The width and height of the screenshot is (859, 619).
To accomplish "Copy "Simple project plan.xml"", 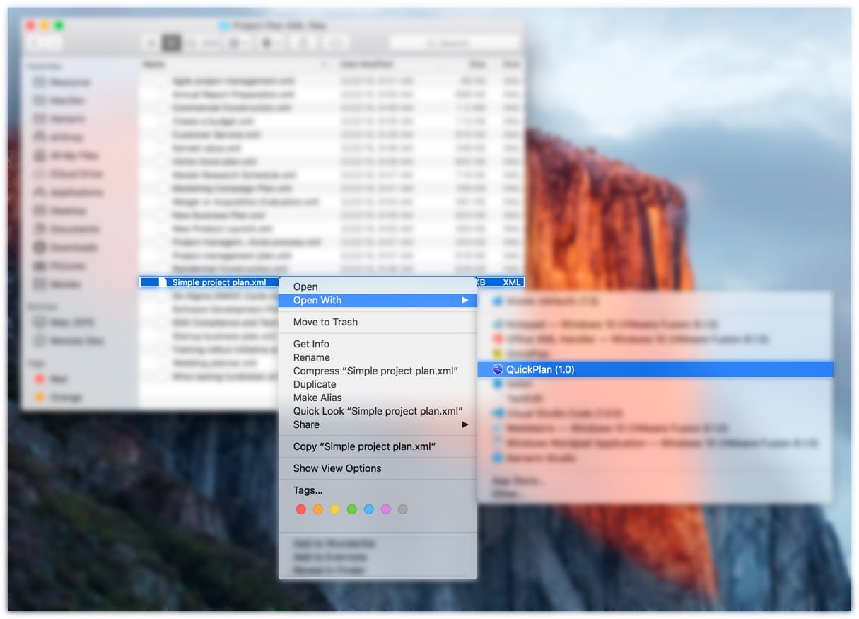I will coord(364,446).
